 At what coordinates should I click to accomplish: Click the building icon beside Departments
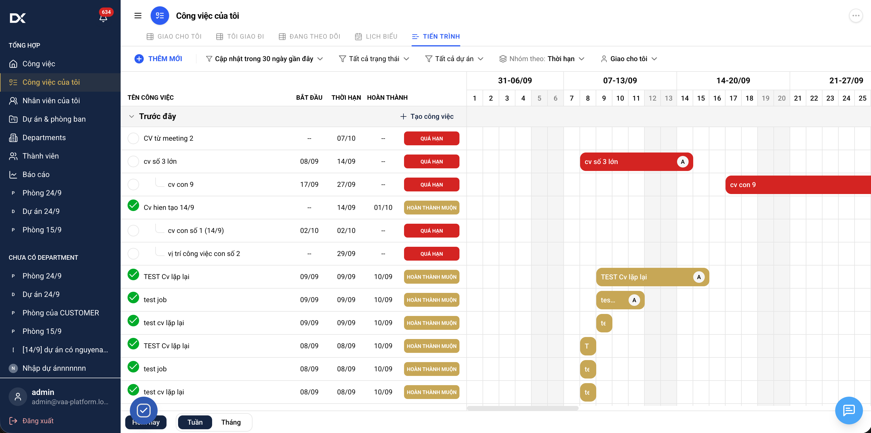point(13,138)
